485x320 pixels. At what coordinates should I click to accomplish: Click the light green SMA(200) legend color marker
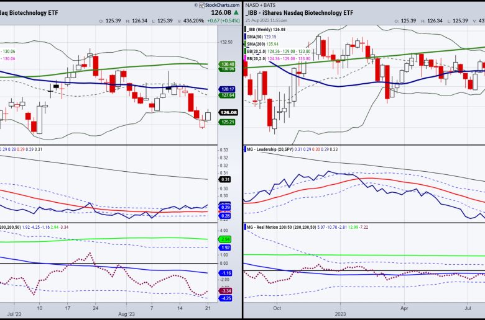coord(246,44)
